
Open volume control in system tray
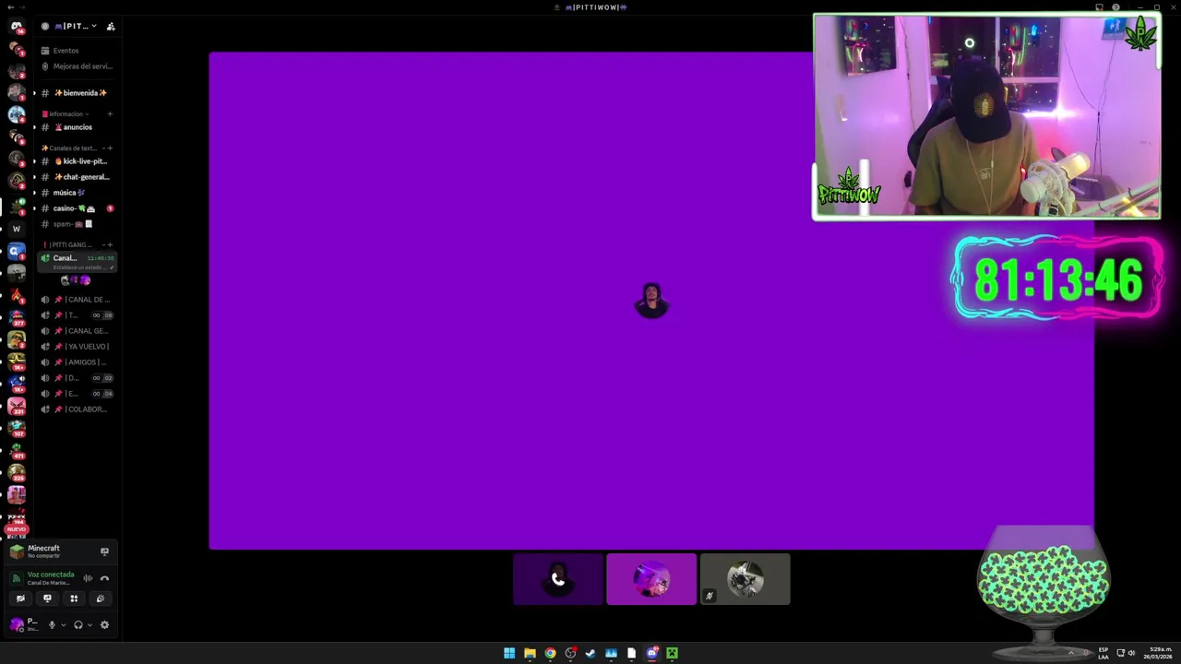[x=1131, y=653]
